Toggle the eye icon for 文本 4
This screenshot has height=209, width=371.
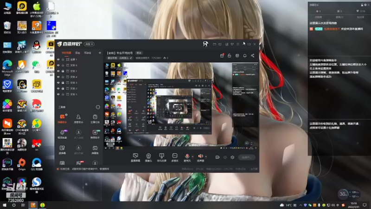(x=58, y=77)
